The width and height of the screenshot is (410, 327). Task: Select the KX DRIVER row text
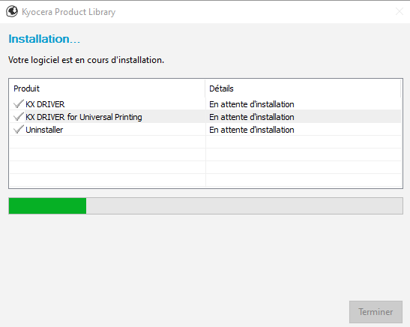point(45,104)
